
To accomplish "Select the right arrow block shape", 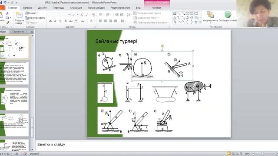I will pos(187,18).
